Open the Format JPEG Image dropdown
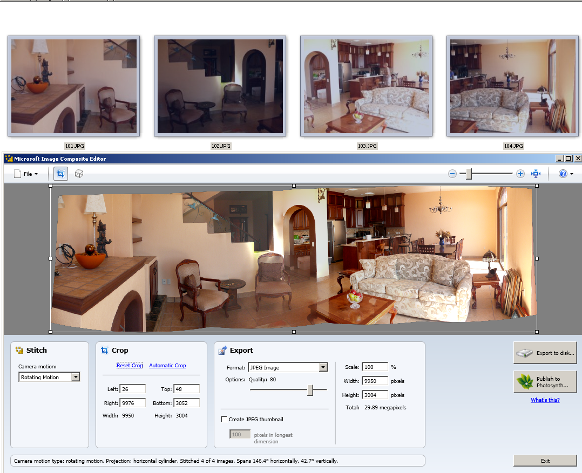 (288, 367)
